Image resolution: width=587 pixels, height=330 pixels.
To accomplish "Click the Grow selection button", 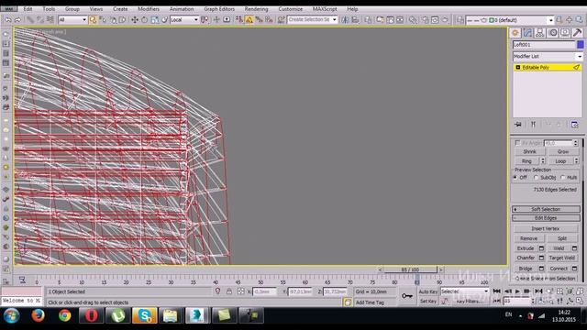I will coord(563,151).
